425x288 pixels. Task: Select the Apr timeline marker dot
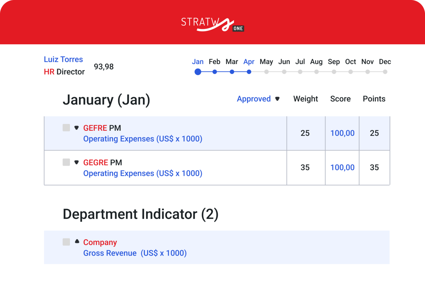tap(249, 72)
